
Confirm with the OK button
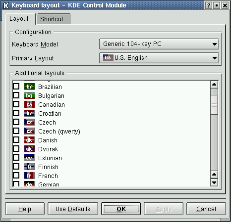(x=121, y=209)
